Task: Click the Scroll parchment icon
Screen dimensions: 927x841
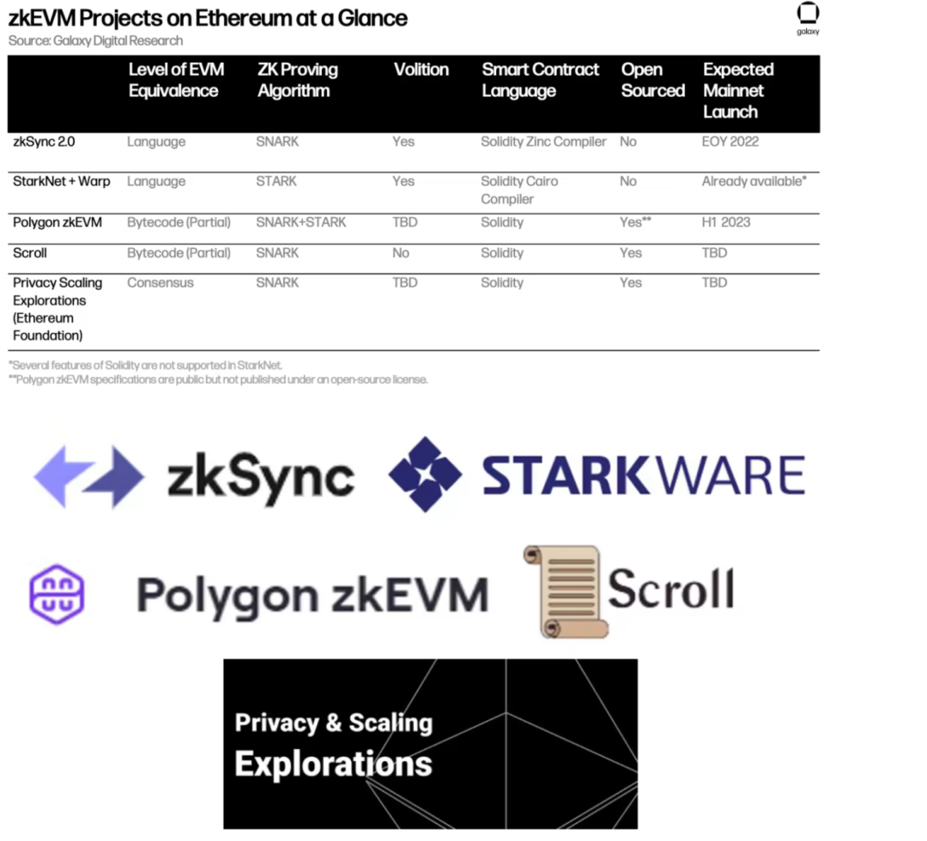Action: (566, 591)
